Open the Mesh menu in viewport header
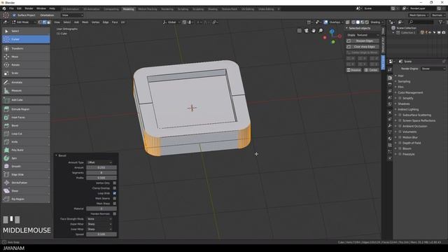This screenshot has width=448, height=252. click(85, 22)
